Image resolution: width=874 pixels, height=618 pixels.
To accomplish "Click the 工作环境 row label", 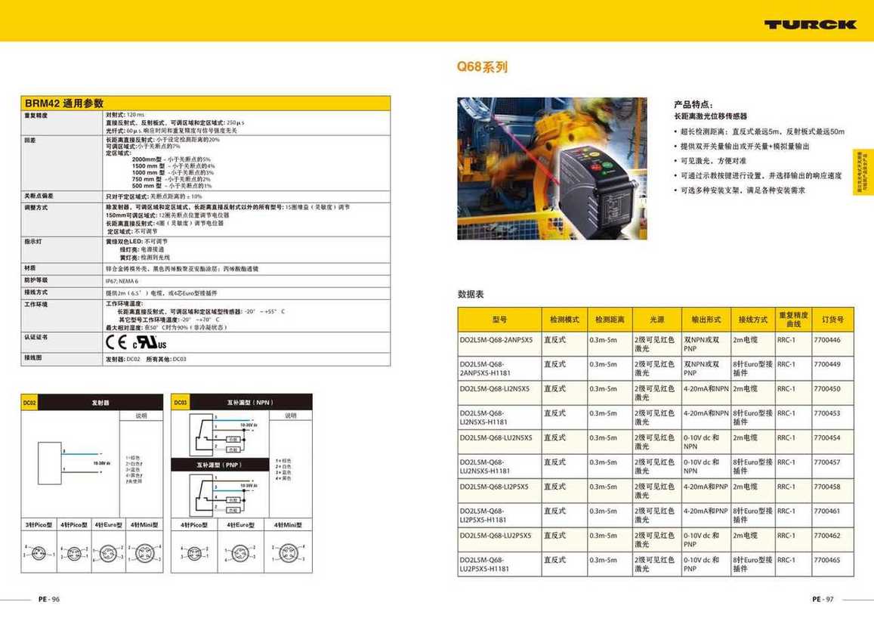I will tap(36, 304).
